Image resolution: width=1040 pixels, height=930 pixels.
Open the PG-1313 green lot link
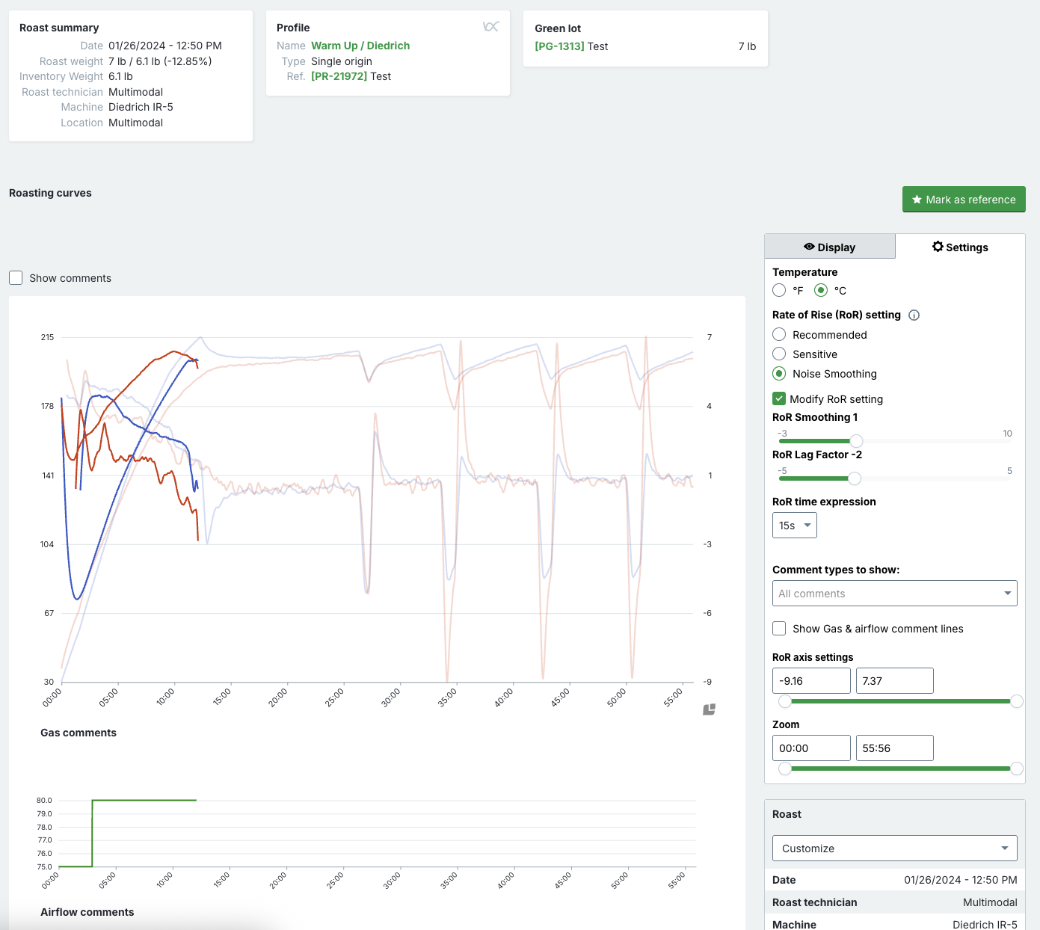559,46
